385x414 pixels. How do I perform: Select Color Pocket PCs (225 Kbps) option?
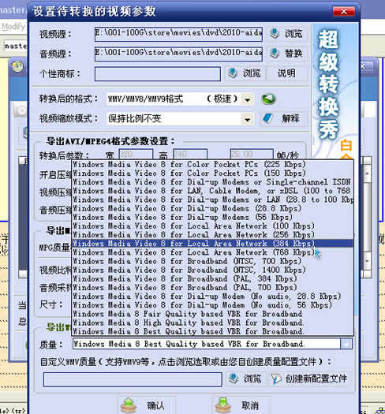(x=213, y=165)
